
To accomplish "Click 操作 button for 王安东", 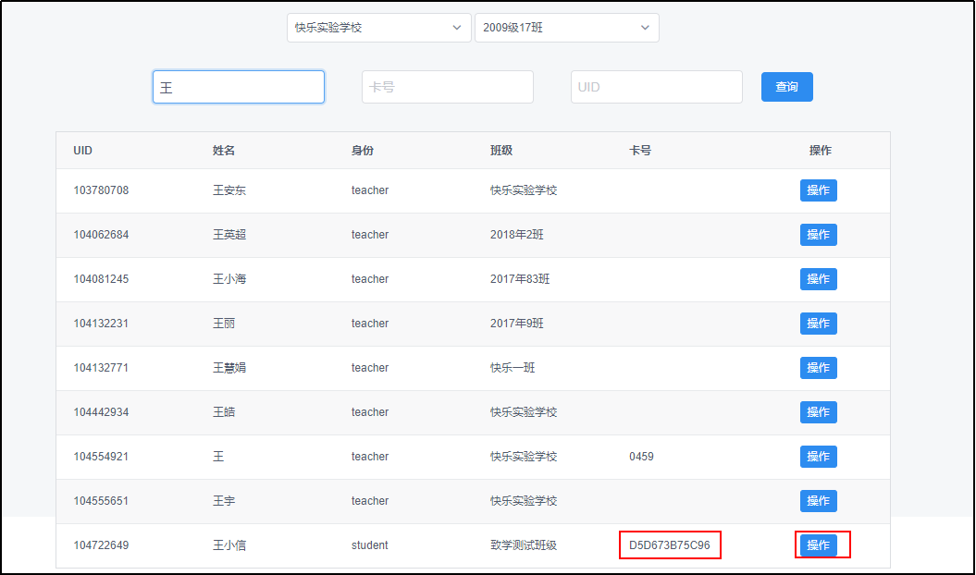I will (818, 190).
